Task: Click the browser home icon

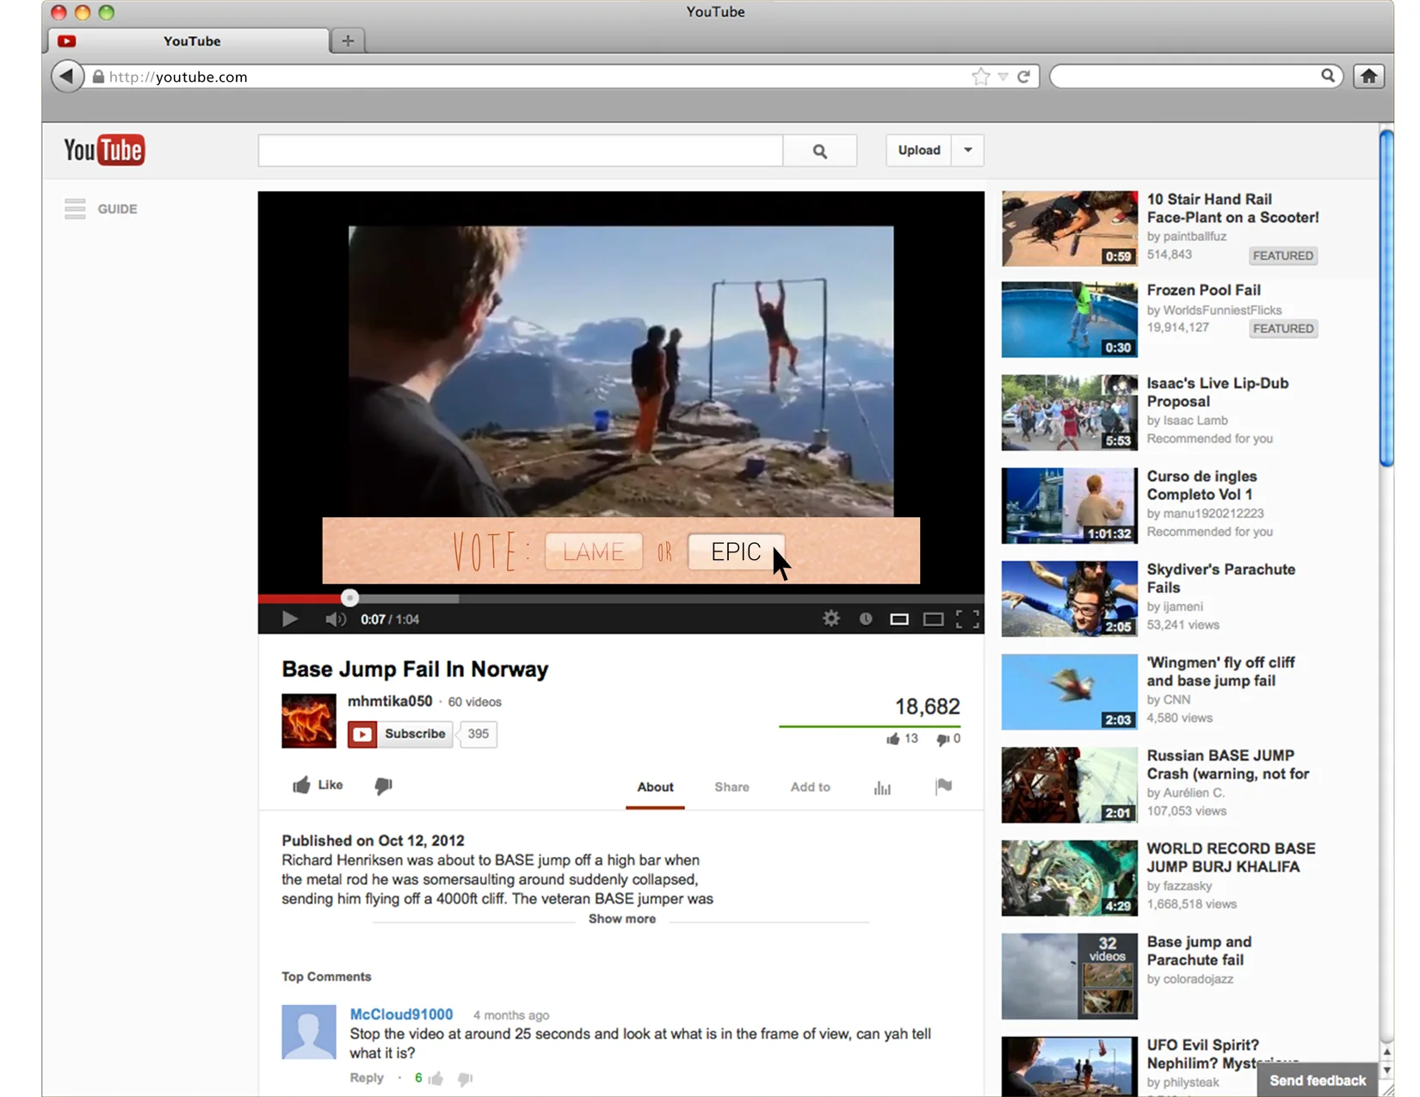Action: click(x=1368, y=77)
